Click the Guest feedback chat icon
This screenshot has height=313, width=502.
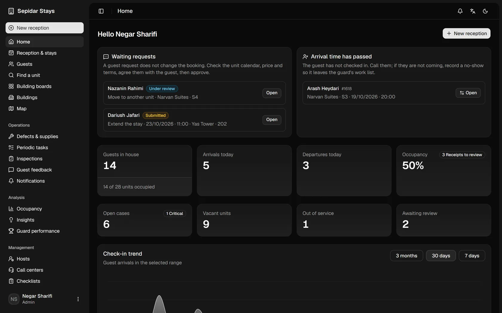pyautogui.click(x=11, y=170)
